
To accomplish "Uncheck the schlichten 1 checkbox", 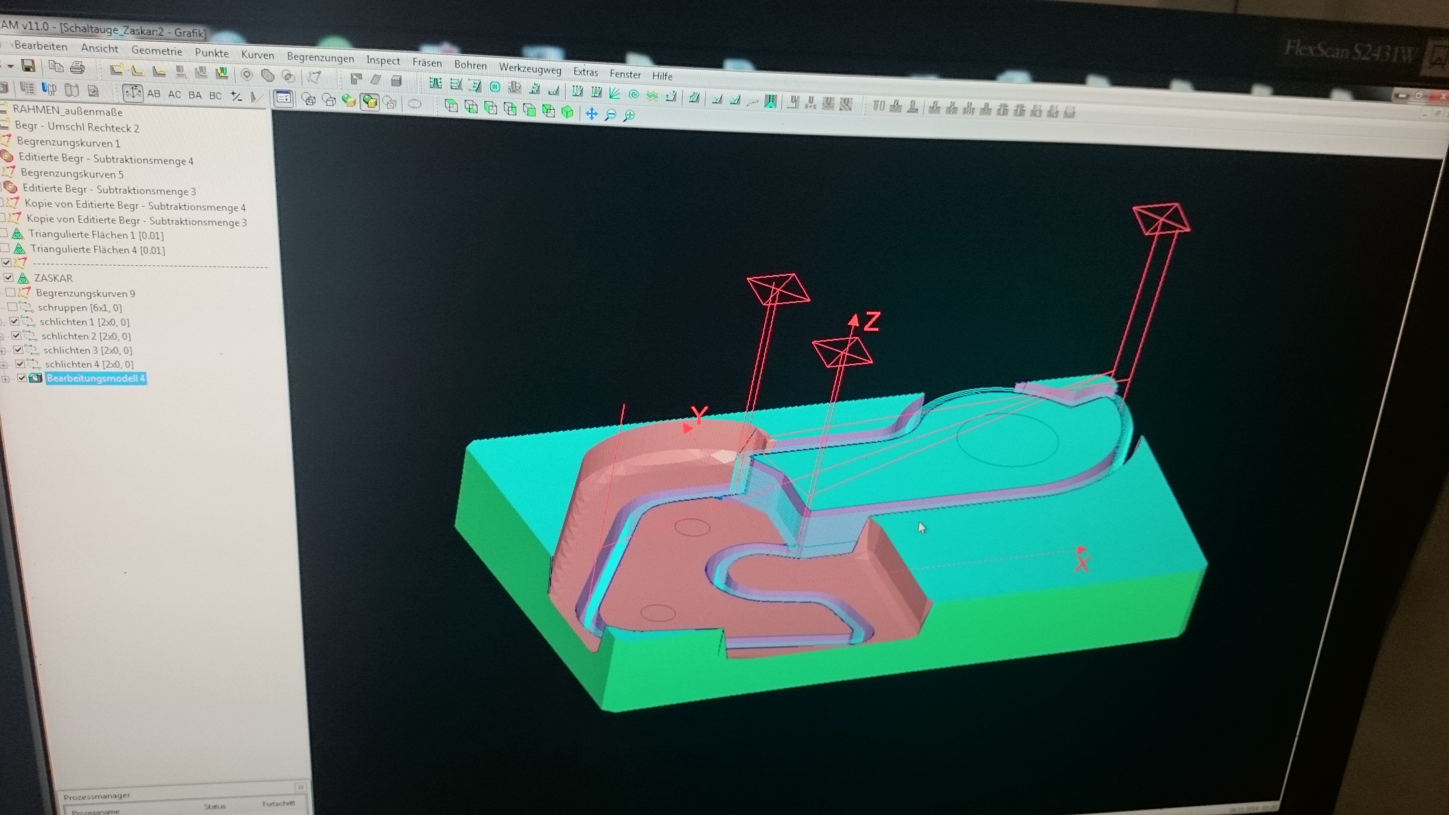I will pyautogui.click(x=15, y=321).
